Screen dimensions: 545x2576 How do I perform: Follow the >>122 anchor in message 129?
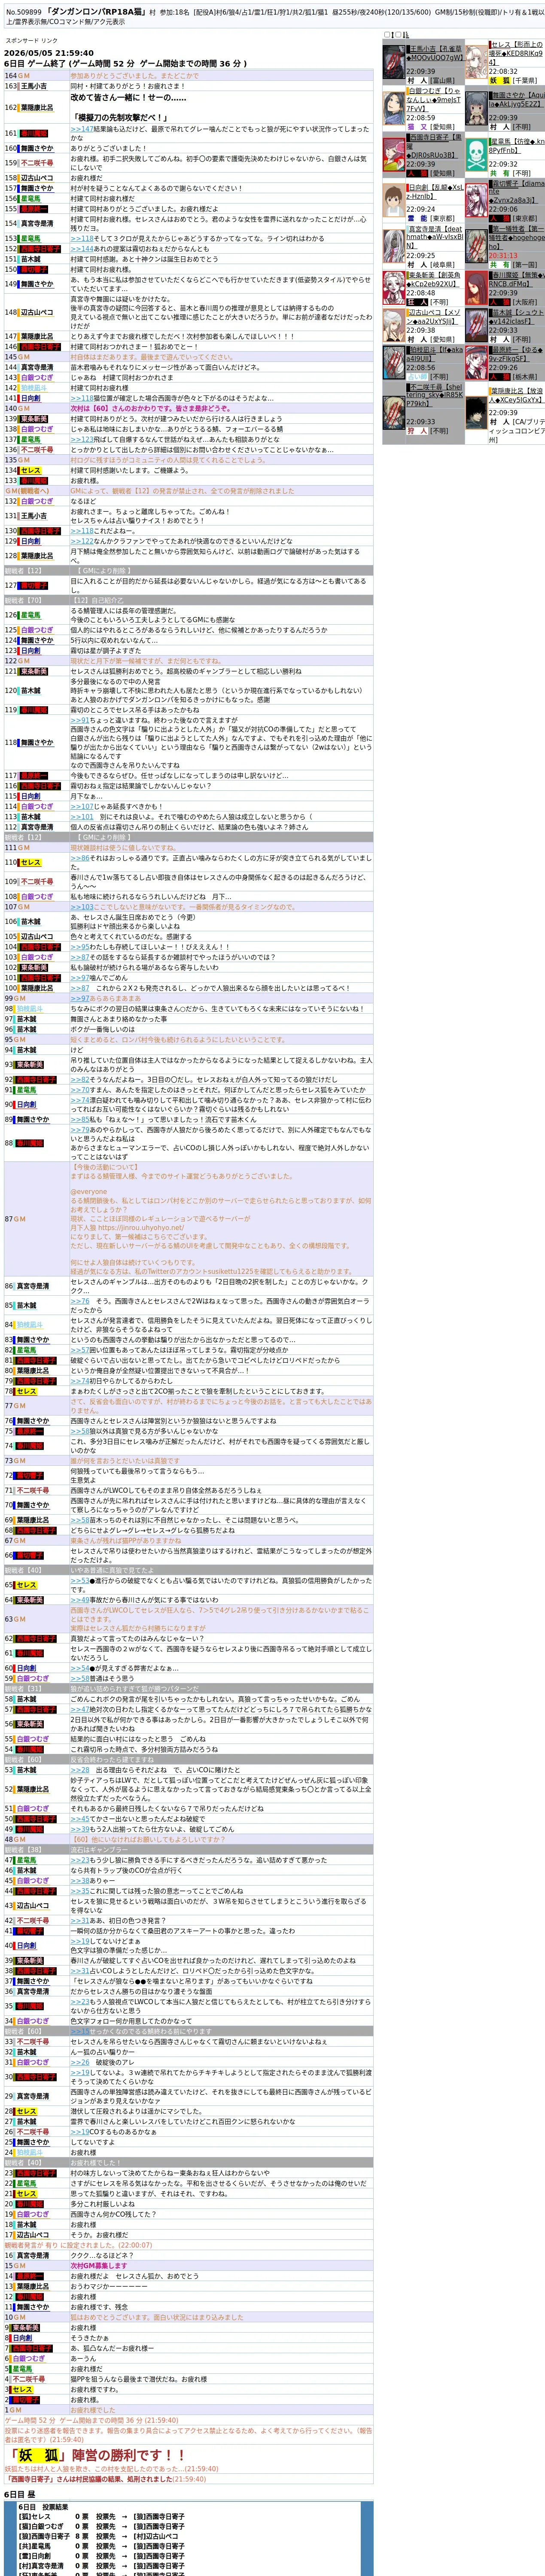[x=81, y=541]
